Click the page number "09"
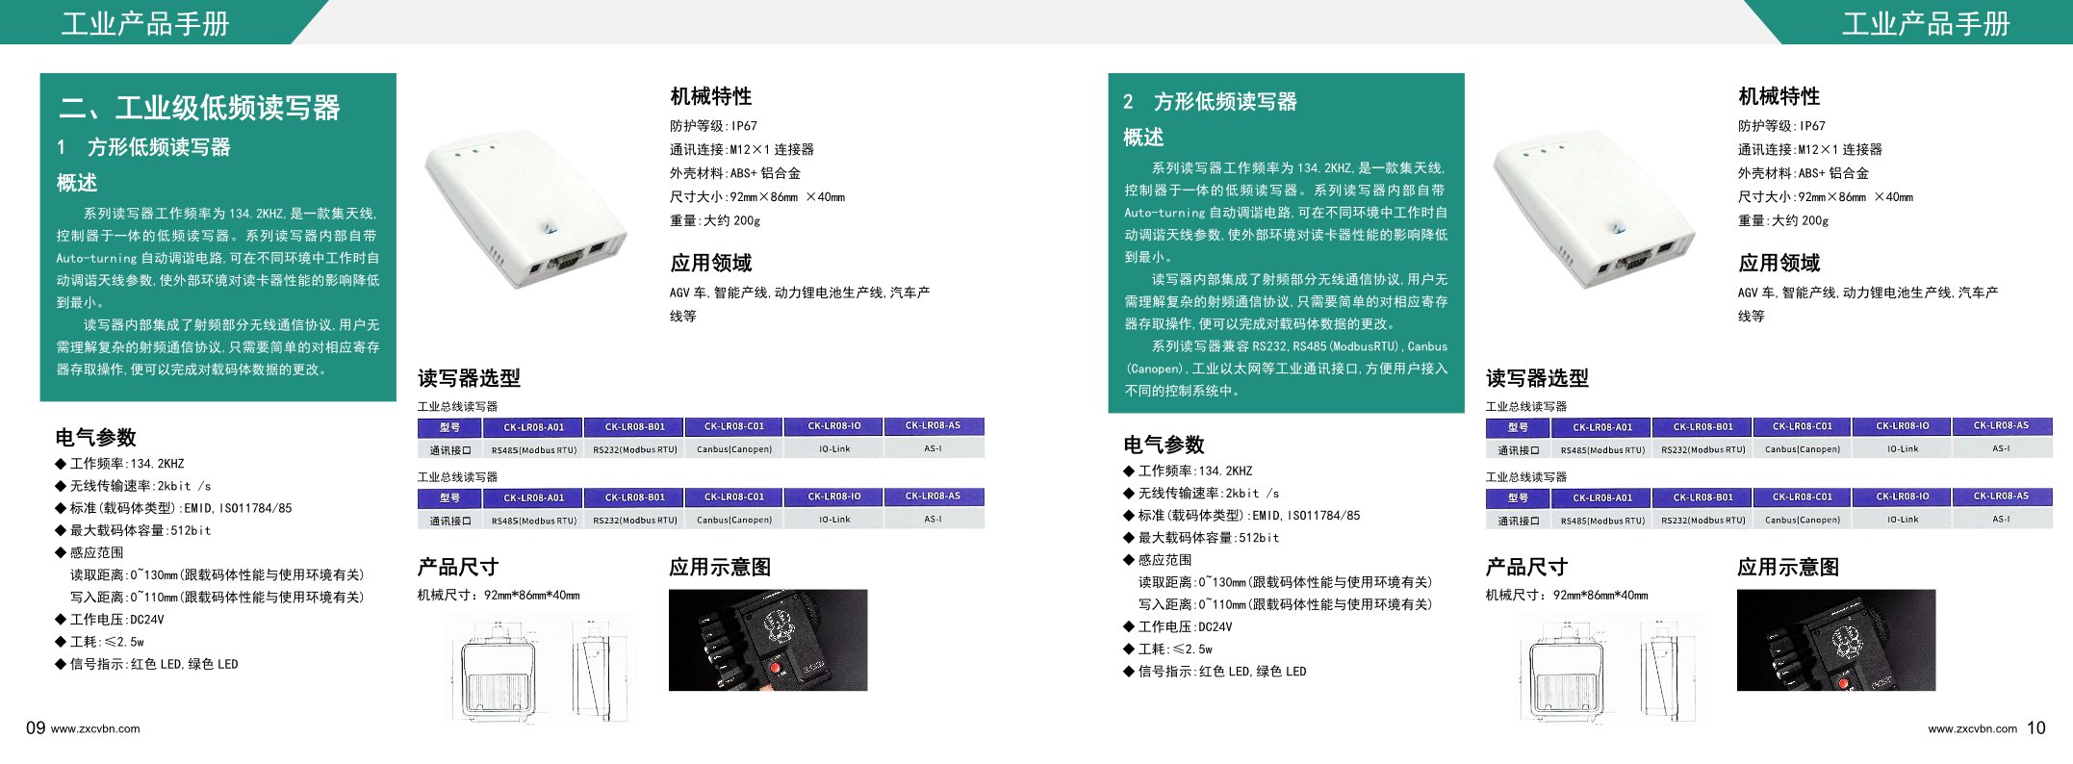Screen dimensions: 2073x764 click(x=36, y=728)
